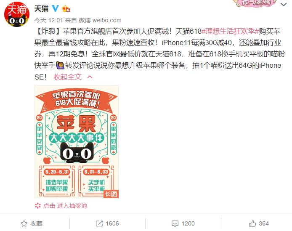
Task: Open the 苹果大事件 poster image
Action: pos(77,141)
